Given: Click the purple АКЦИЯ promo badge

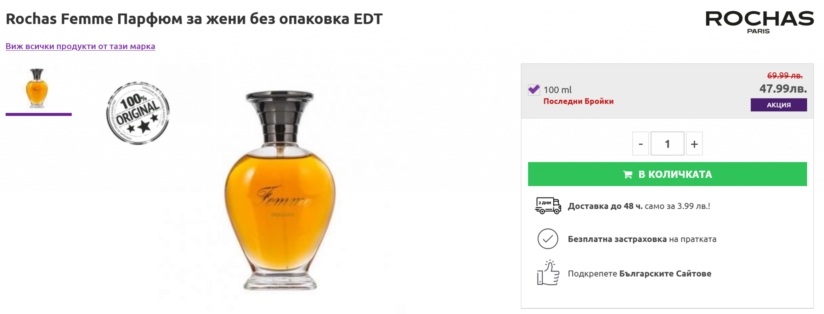Looking at the screenshot, I should (779, 105).
